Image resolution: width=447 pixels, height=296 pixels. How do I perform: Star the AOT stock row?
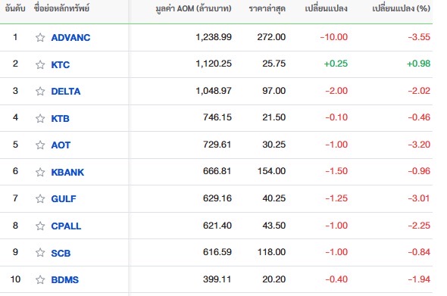coord(40,145)
